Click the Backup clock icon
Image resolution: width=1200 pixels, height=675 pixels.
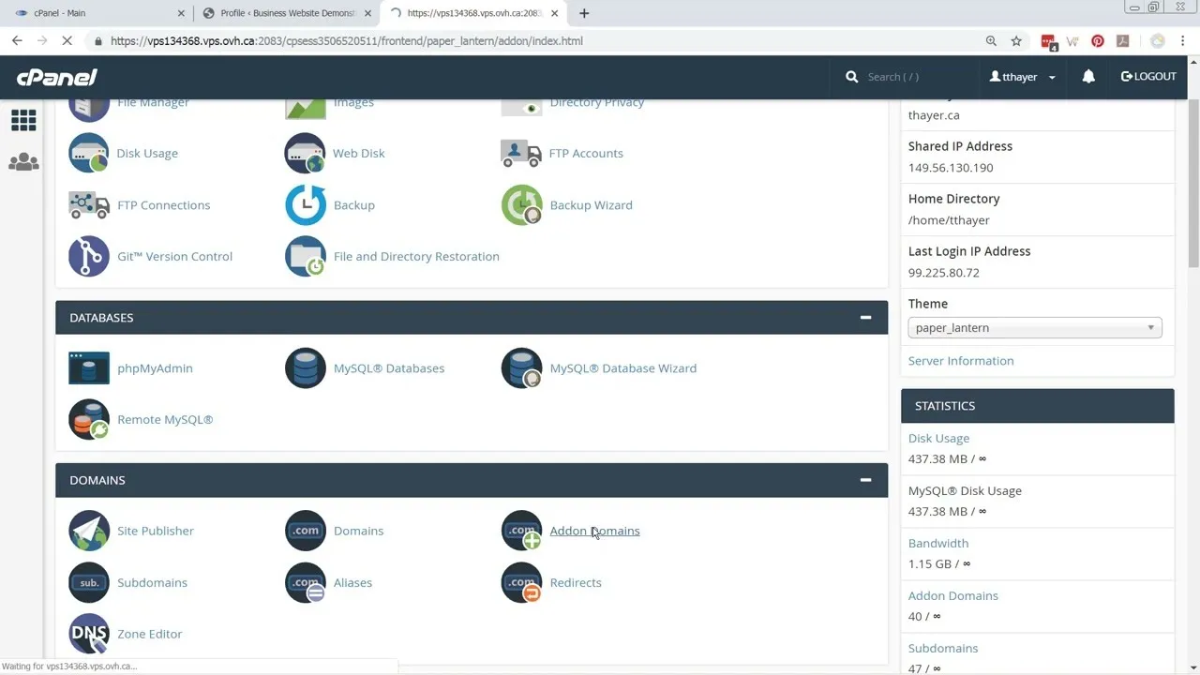305,204
